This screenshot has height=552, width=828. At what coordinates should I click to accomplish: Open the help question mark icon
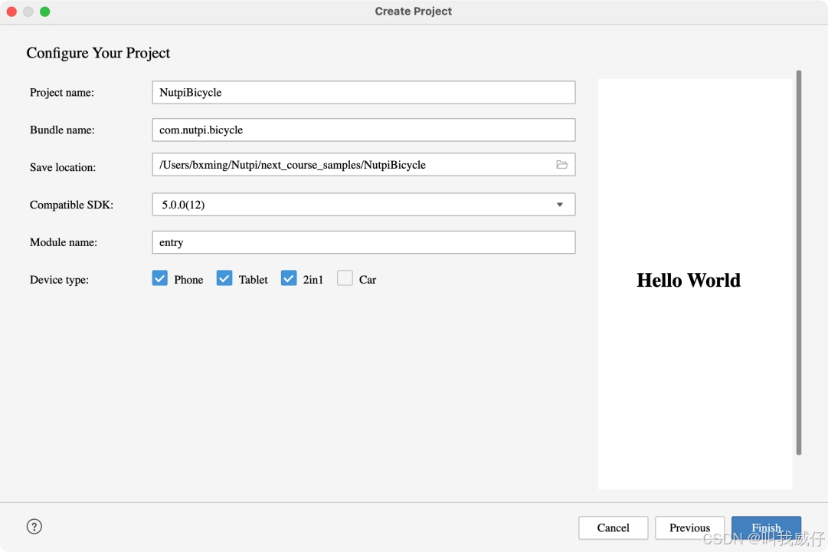(x=34, y=527)
